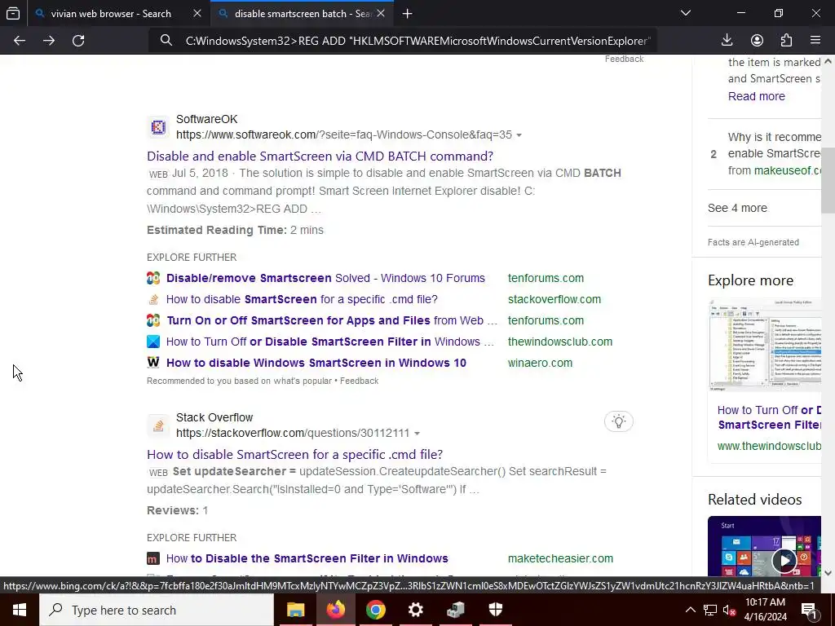
Task: Click the 'Feedback' text at top of results
Action: [624, 59]
